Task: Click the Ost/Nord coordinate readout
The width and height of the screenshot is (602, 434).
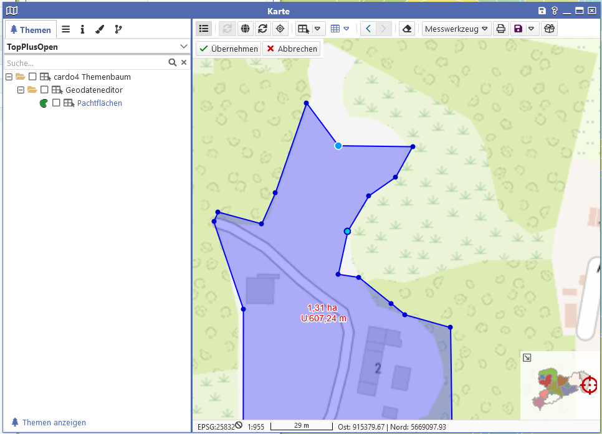Action: coord(391,427)
